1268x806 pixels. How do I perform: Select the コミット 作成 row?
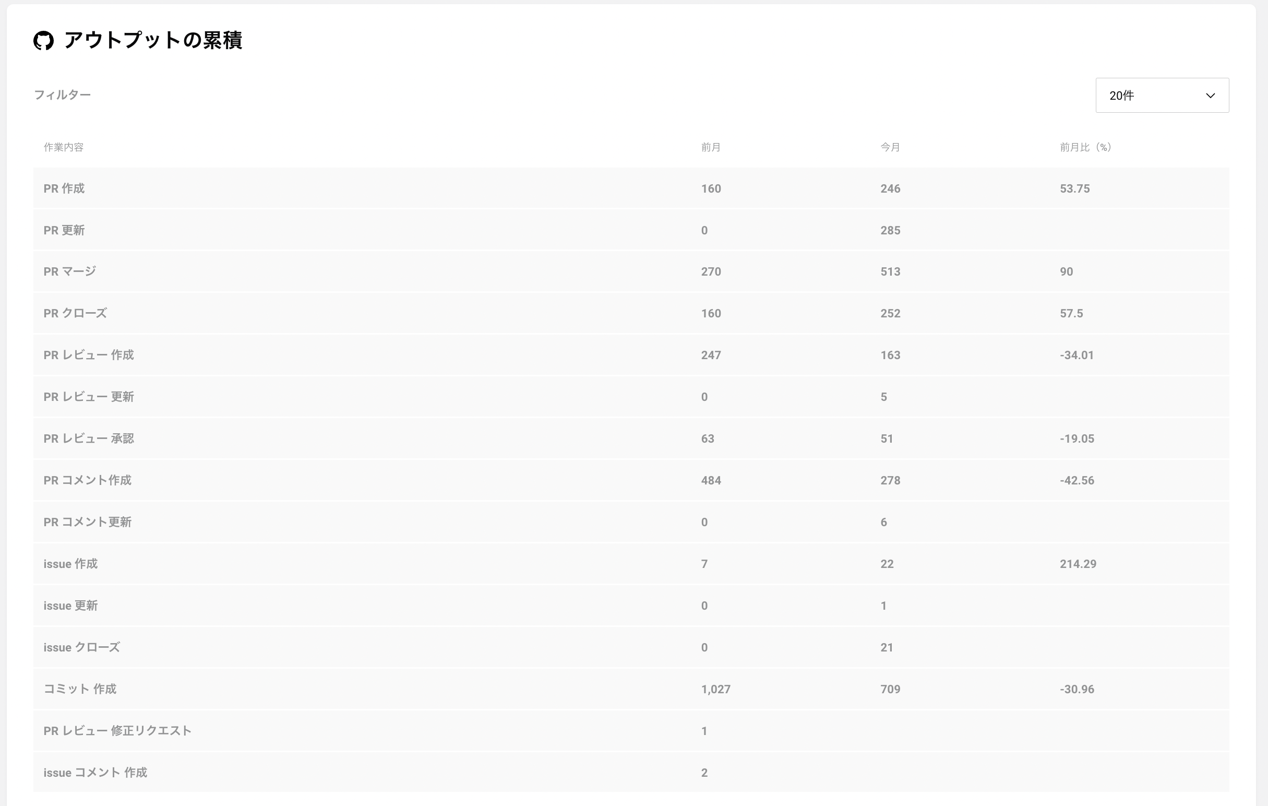[631, 689]
